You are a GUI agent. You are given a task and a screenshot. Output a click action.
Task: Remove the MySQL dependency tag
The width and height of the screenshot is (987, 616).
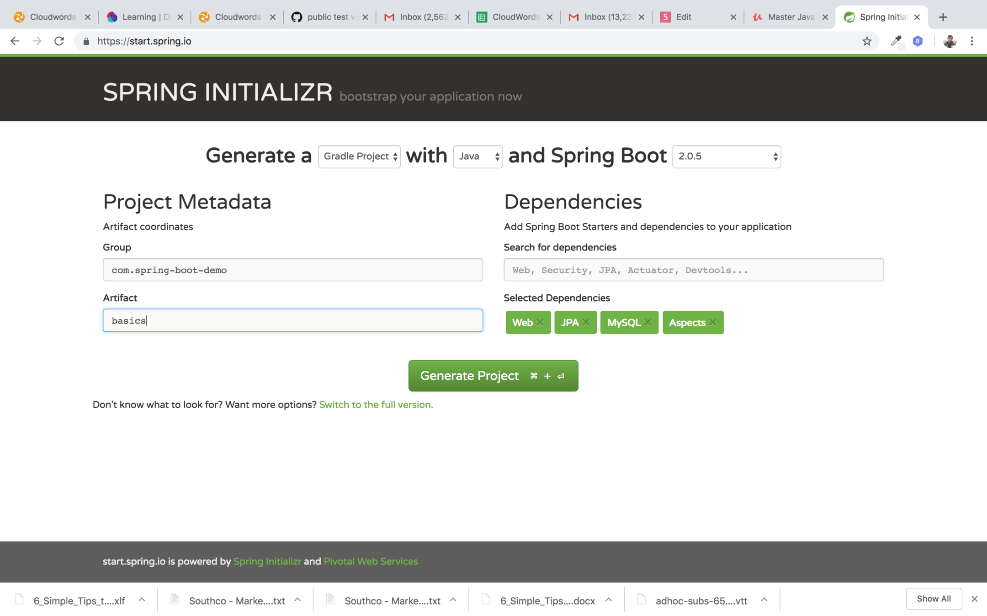point(648,322)
